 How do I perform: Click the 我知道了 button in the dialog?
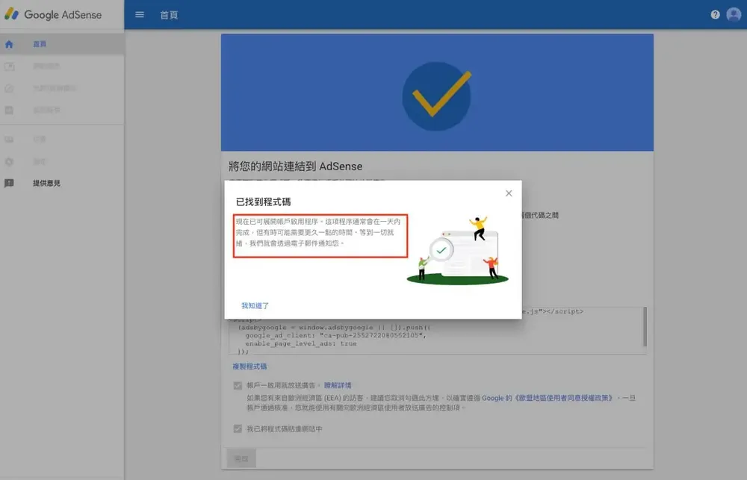(255, 306)
